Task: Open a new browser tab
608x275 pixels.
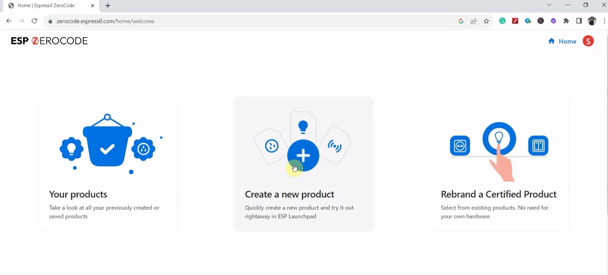Action: [x=108, y=6]
